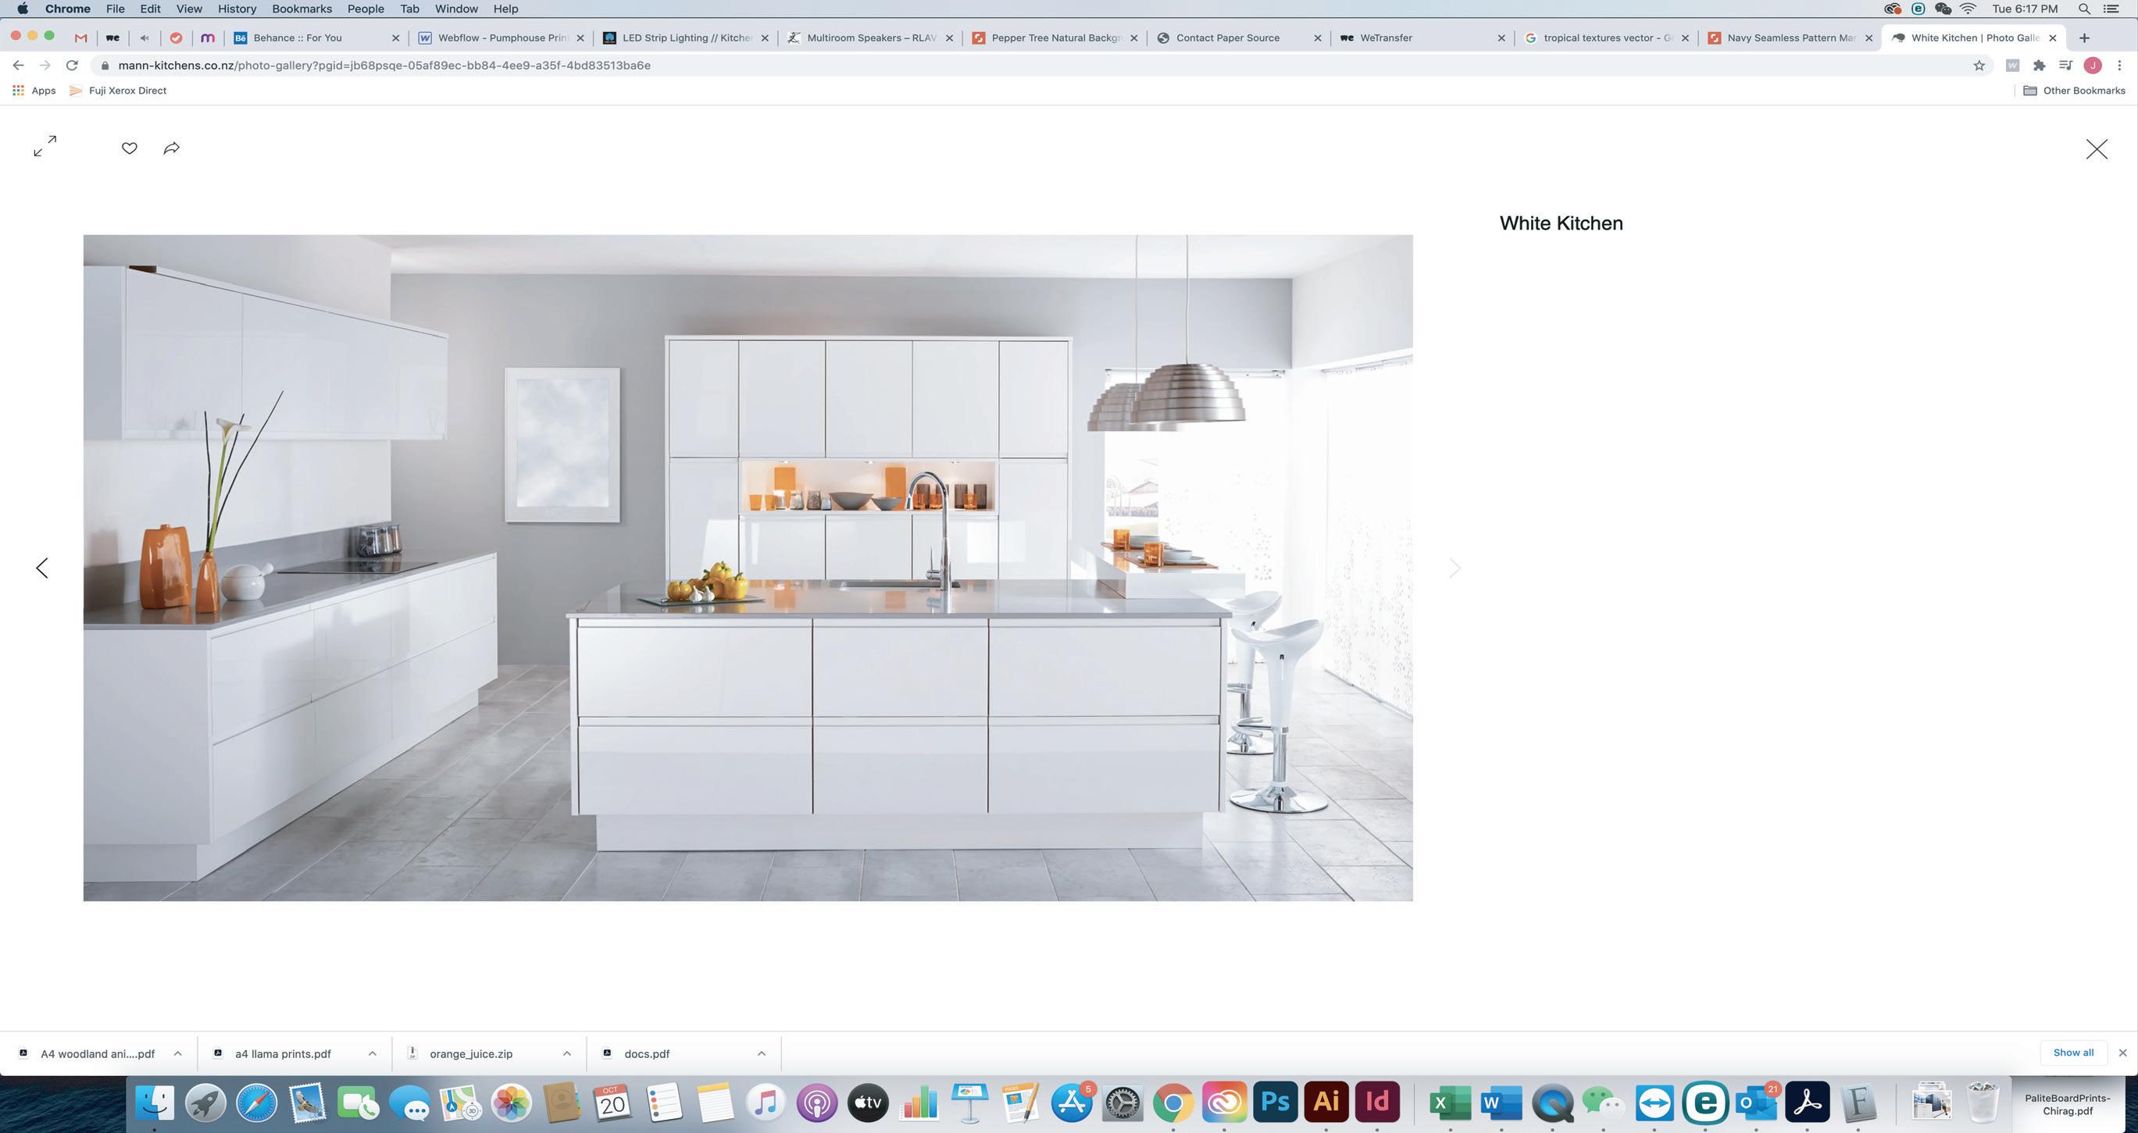Switch to the Contact Paper Source tab
This screenshot has height=1133, width=2138.
pyautogui.click(x=1226, y=38)
